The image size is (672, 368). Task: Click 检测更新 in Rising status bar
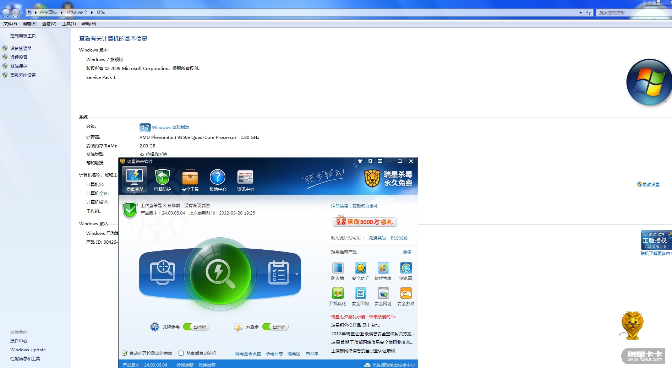click(185, 365)
